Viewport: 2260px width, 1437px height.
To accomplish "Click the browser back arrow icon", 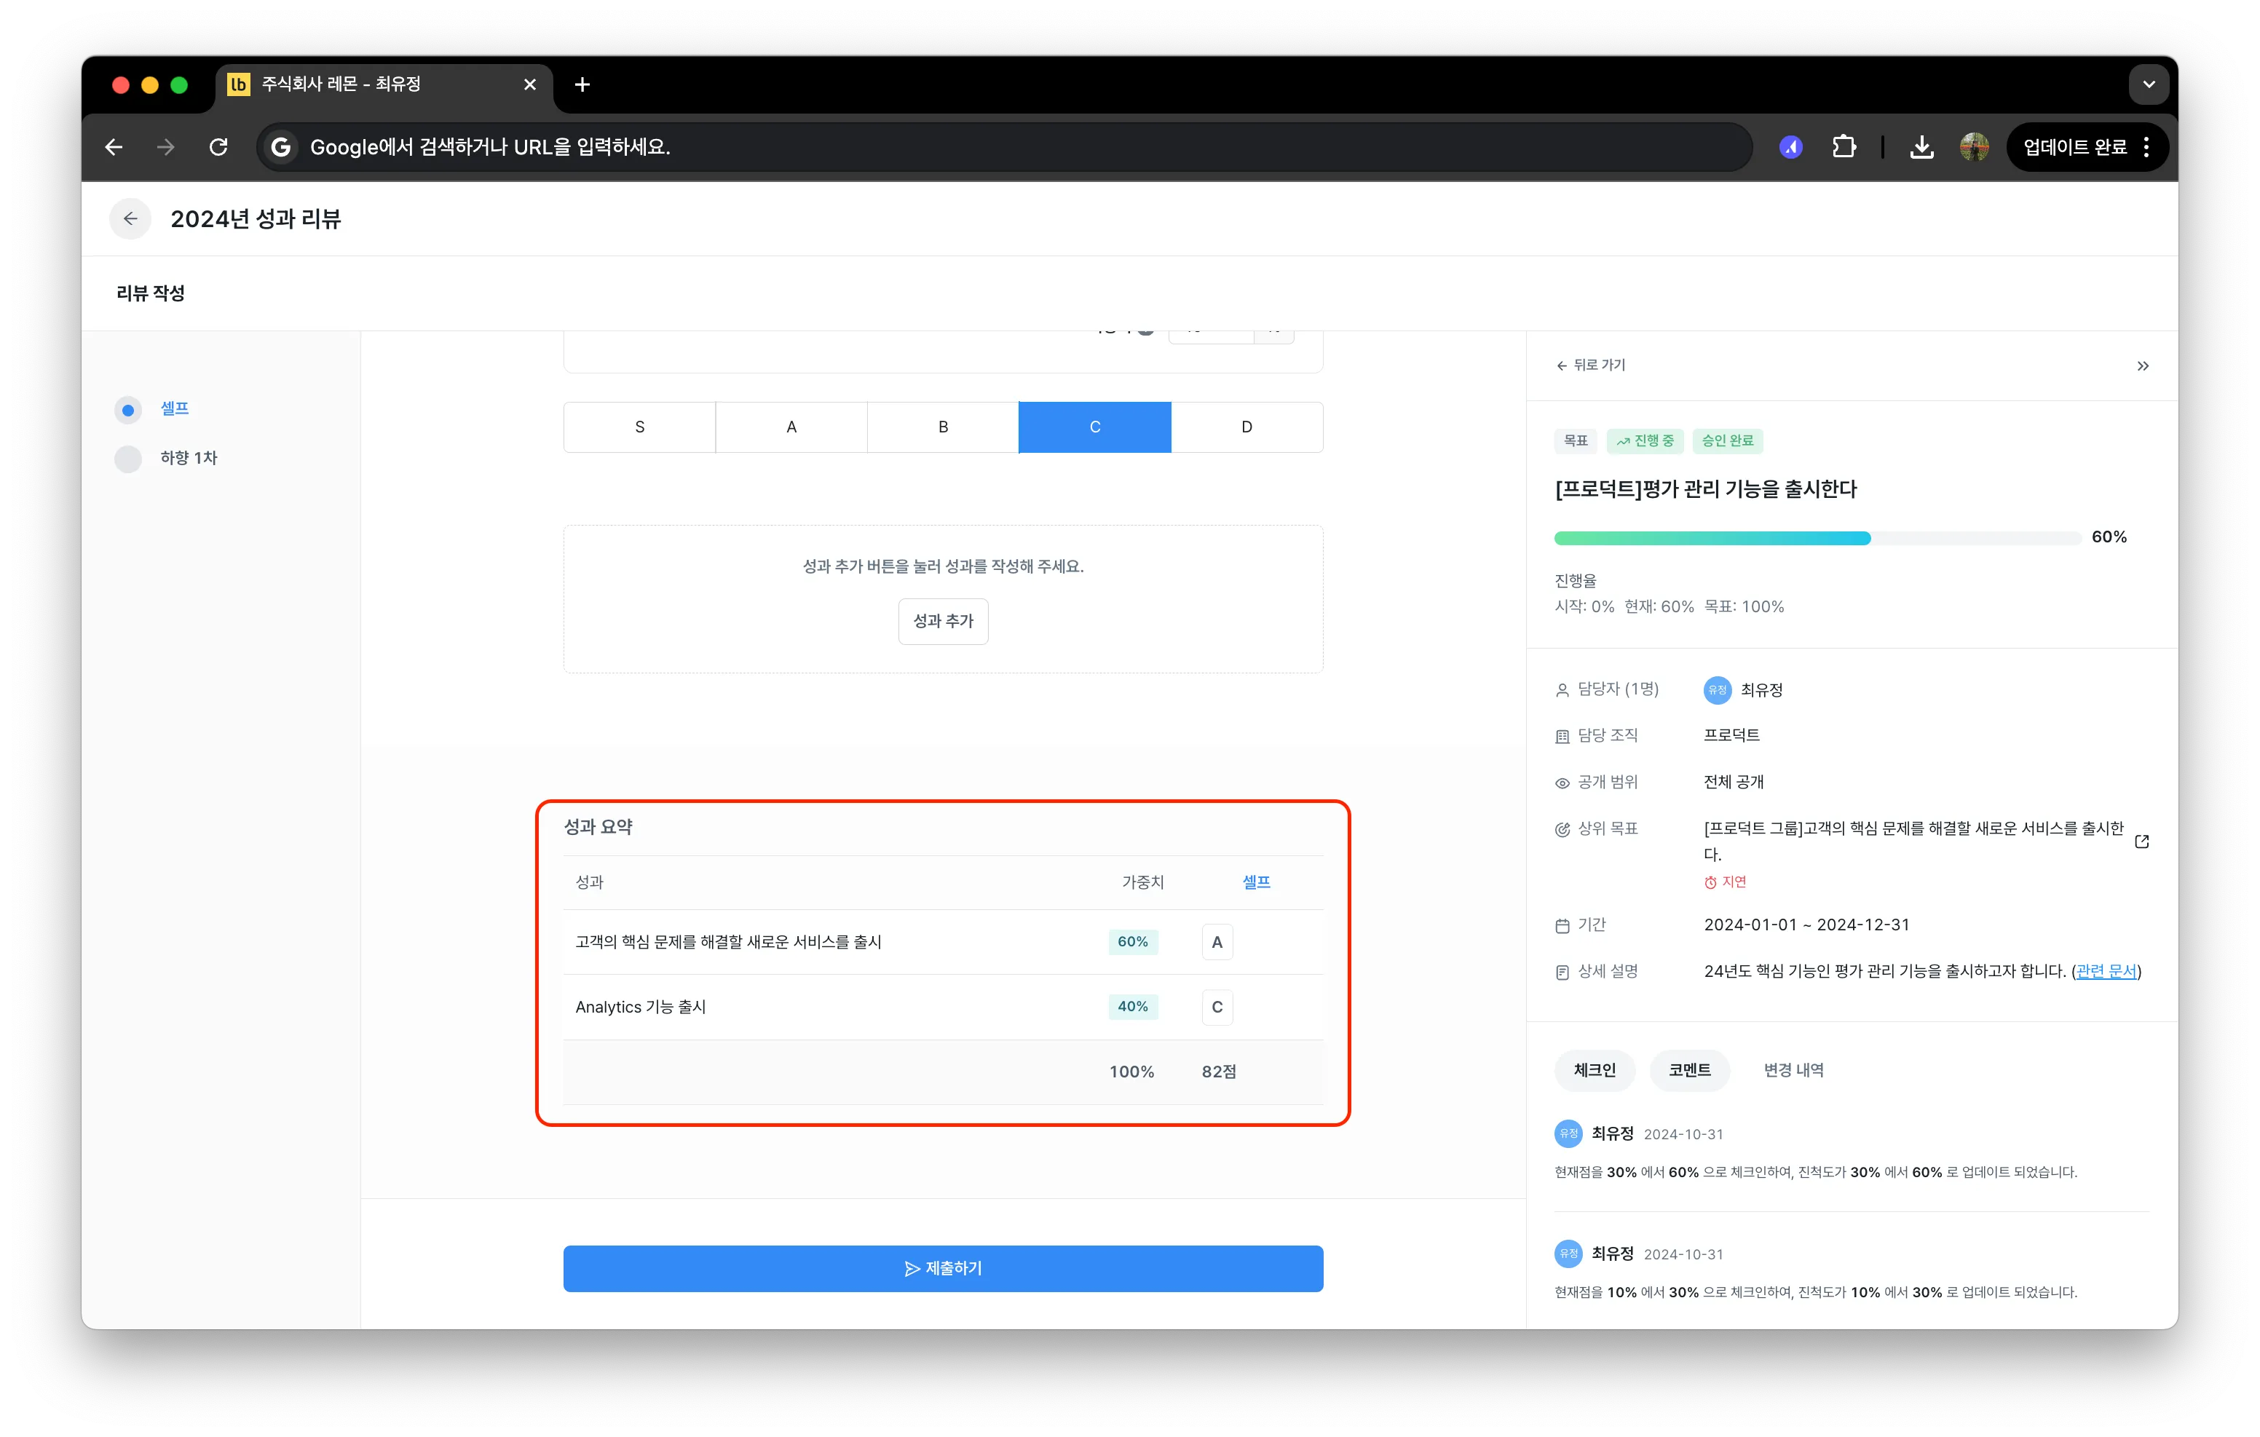I will point(114,147).
